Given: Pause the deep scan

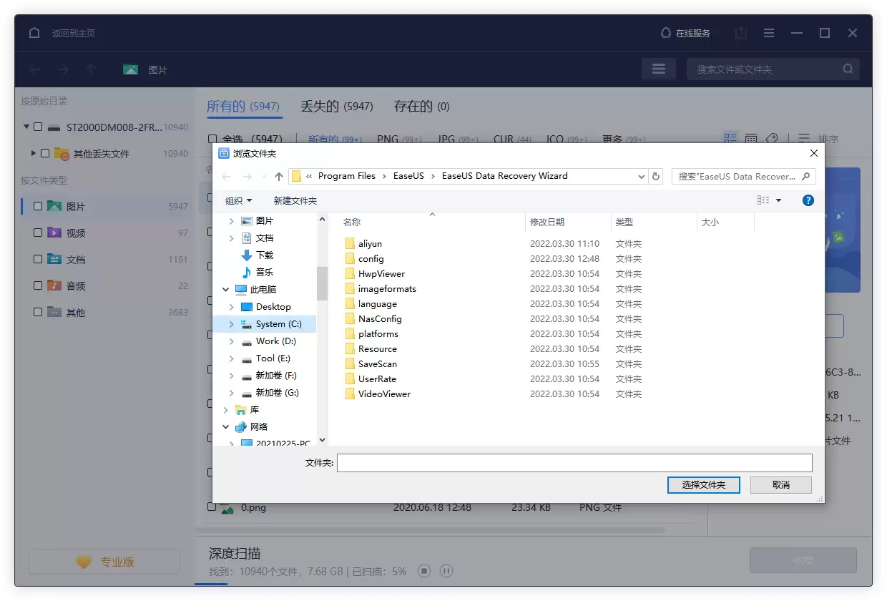Looking at the screenshot, I should tap(446, 571).
